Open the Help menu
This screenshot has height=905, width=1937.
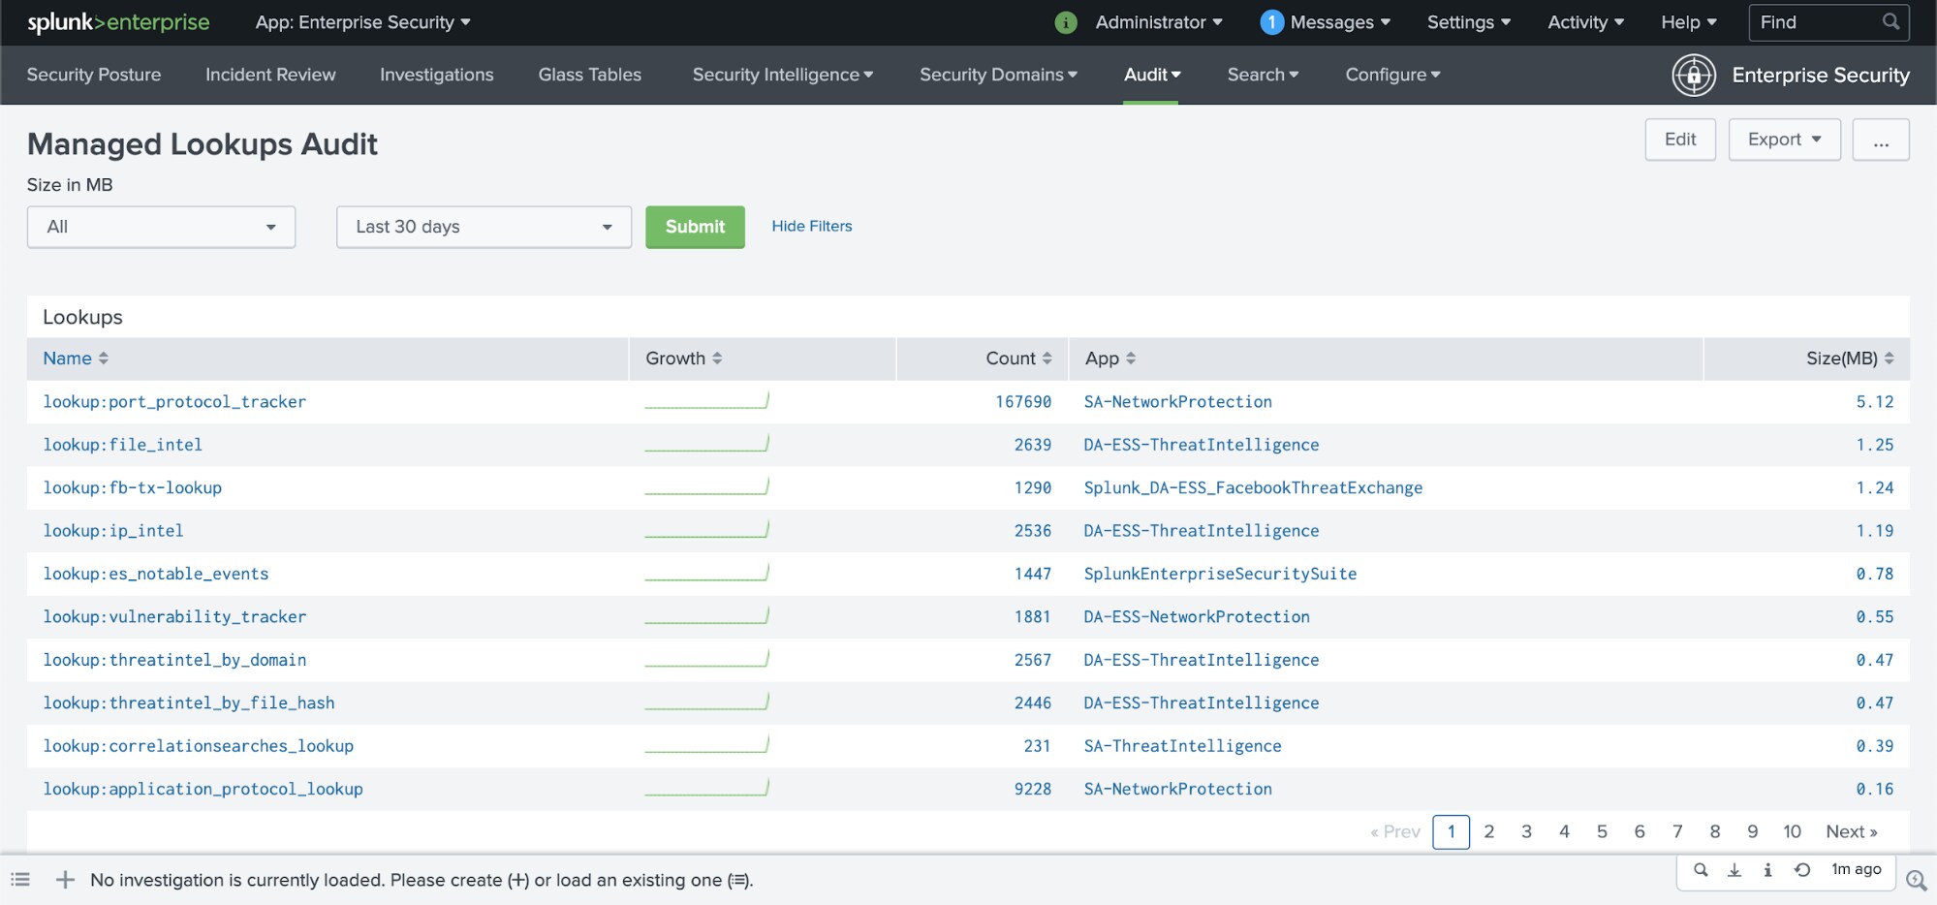point(1689,22)
